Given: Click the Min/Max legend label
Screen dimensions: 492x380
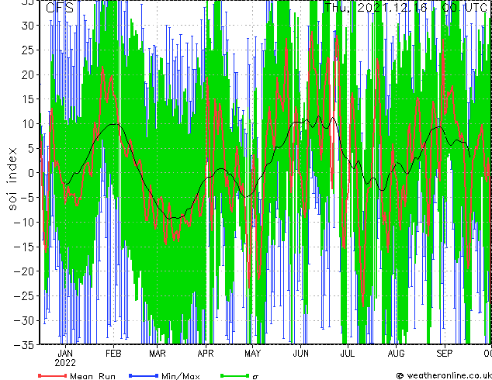Looking at the screenshot, I should (x=180, y=376).
